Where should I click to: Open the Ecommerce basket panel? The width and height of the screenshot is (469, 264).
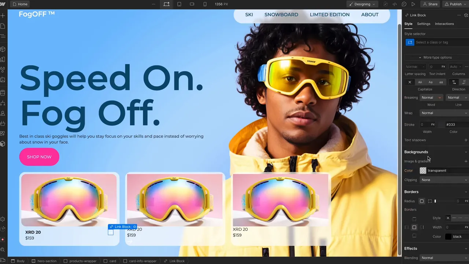[3, 123]
